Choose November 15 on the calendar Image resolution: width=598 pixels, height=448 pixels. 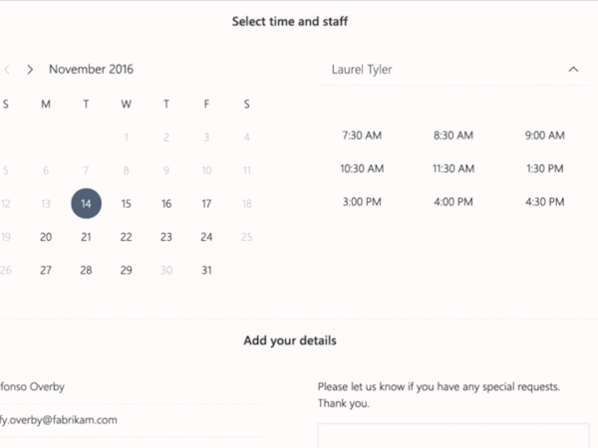[x=127, y=204]
